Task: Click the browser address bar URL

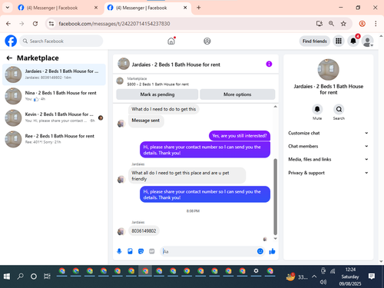Action: click(x=114, y=24)
